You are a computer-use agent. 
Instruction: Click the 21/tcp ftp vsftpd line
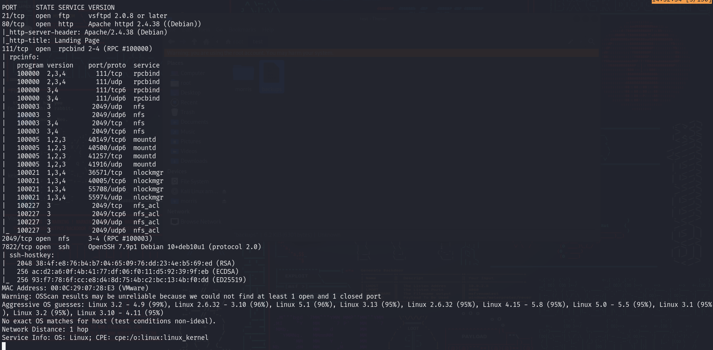pos(85,16)
